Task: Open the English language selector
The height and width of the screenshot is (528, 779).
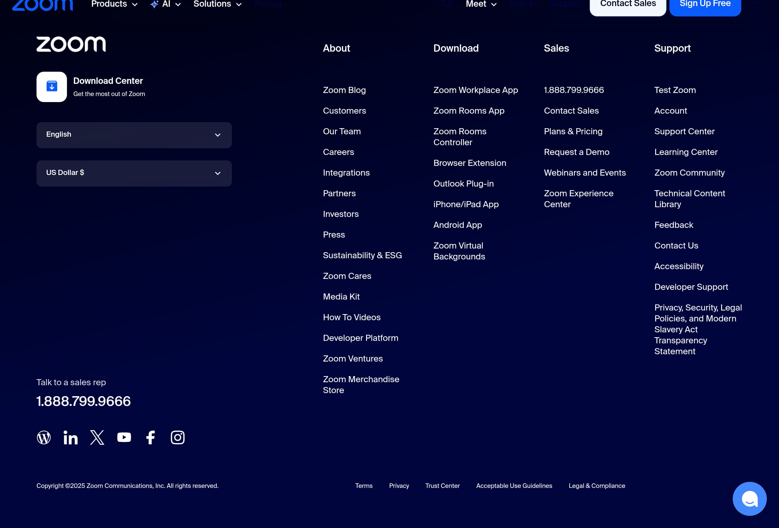Action: [x=134, y=135]
